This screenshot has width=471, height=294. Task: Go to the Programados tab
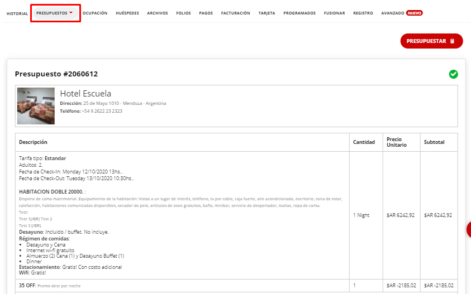click(299, 13)
